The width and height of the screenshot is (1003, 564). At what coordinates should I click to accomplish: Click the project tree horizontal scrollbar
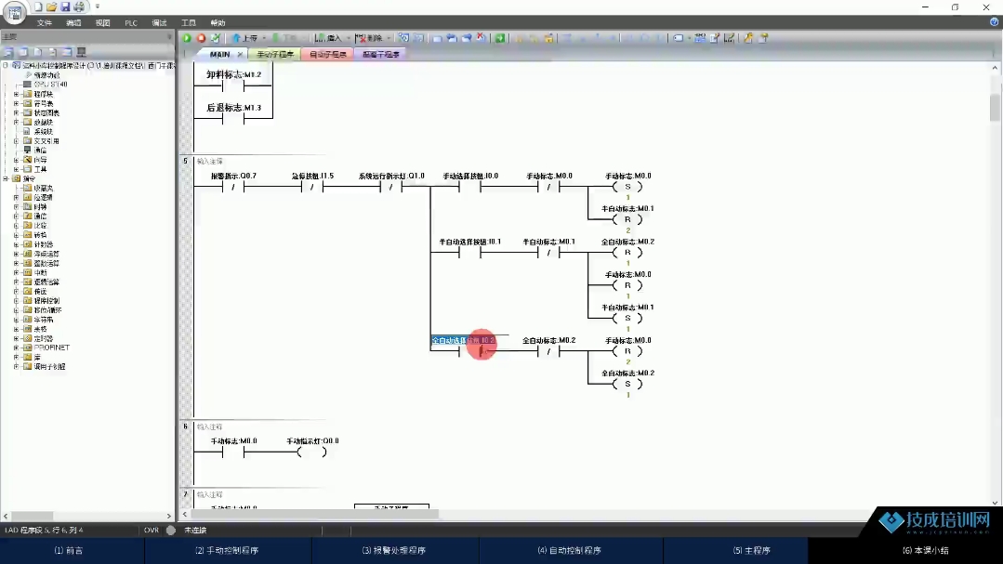coord(32,516)
